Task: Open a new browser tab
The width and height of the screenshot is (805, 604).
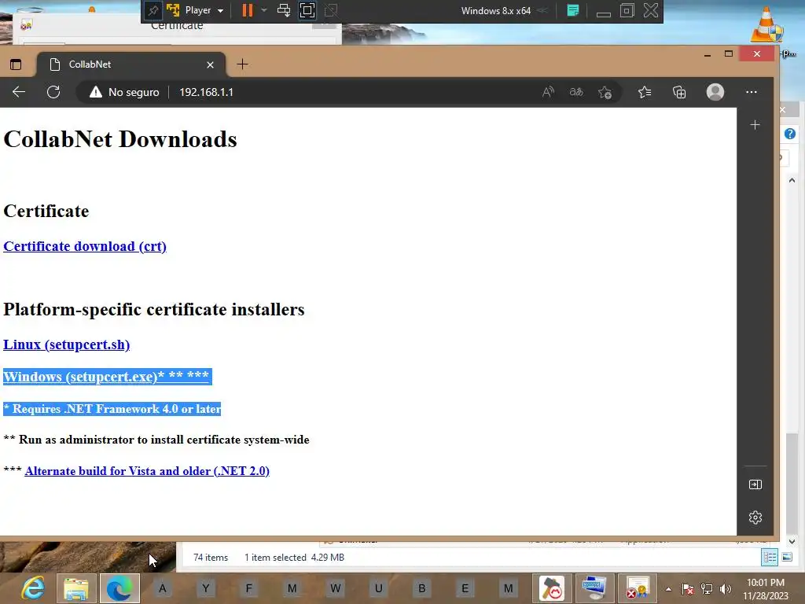Action: click(x=242, y=64)
